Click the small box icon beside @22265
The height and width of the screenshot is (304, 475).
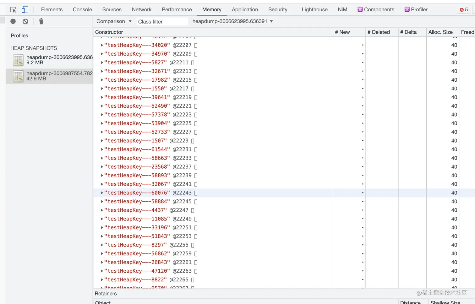point(193,280)
